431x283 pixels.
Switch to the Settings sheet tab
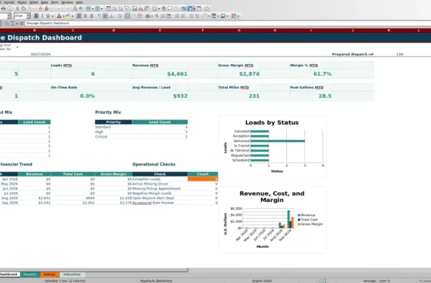tap(49, 274)
